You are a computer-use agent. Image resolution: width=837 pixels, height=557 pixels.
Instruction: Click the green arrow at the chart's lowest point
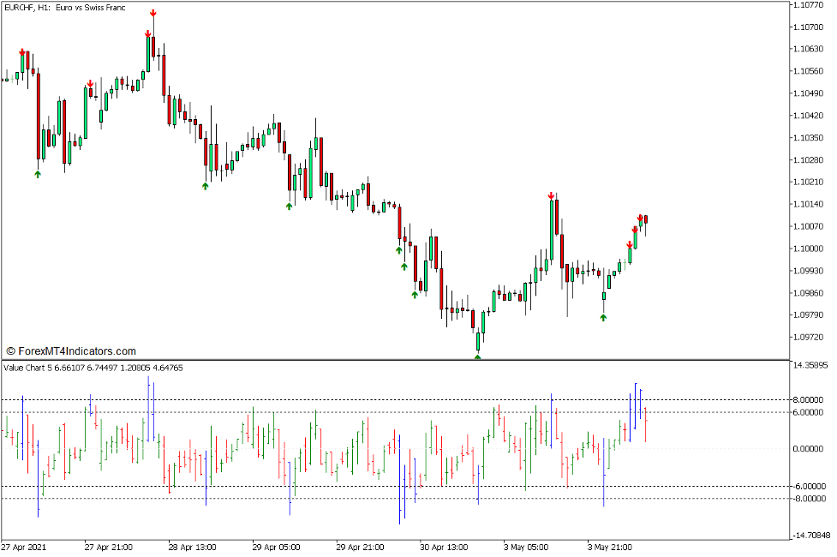478,355
